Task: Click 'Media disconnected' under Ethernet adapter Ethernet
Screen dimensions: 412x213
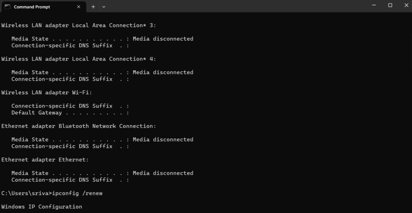Action: (x=163, y=173)
